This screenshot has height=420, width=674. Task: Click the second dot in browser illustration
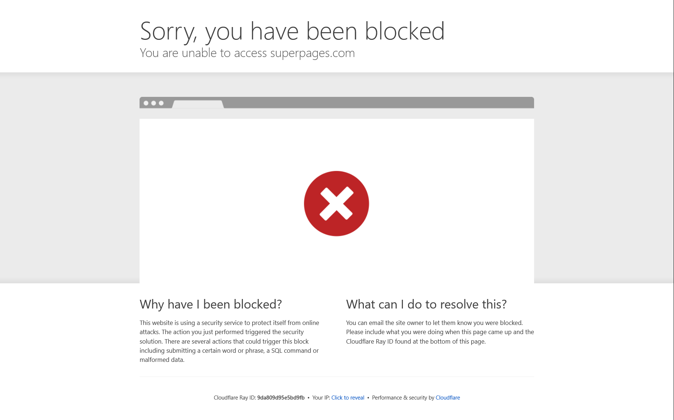coord(154,103)
